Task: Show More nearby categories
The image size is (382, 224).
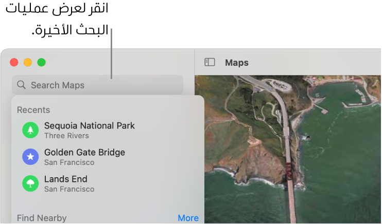Action: (188, 218)
